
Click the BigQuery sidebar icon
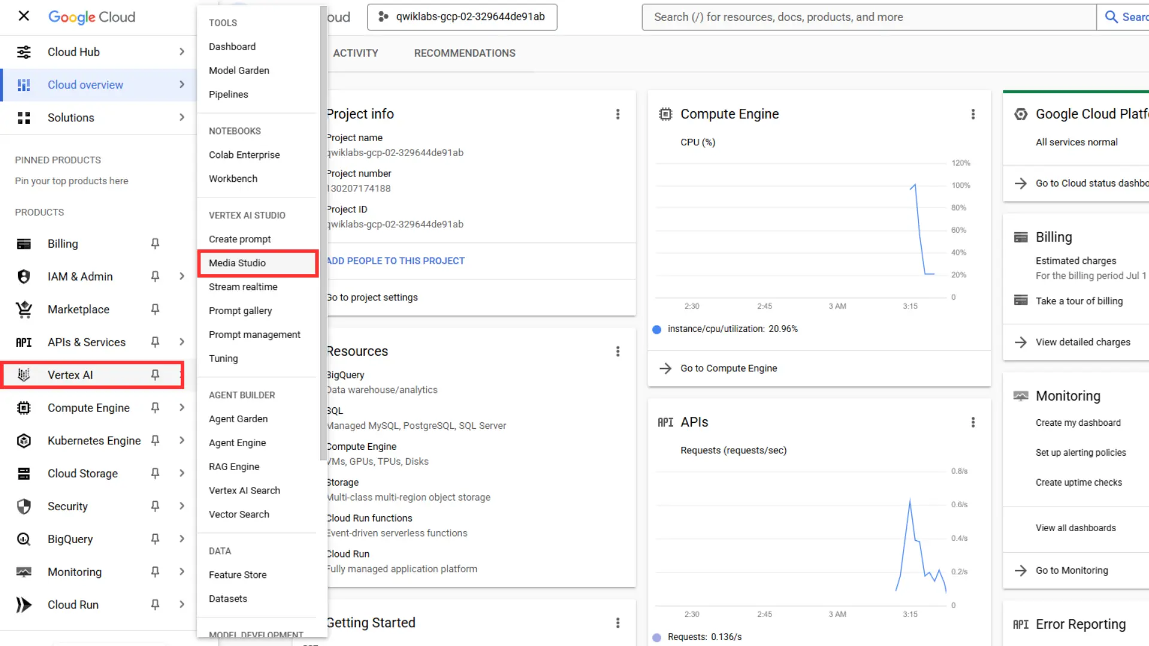[24, 539]
